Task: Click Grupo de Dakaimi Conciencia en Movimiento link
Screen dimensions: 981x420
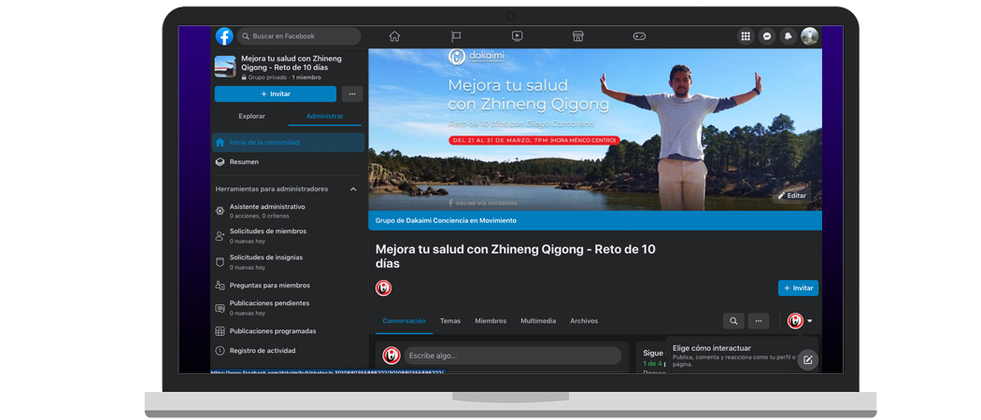Action: click(x=446, y=220)
